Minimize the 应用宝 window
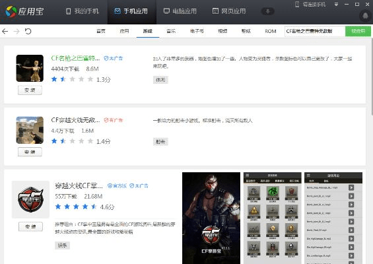 coord(347,4)
